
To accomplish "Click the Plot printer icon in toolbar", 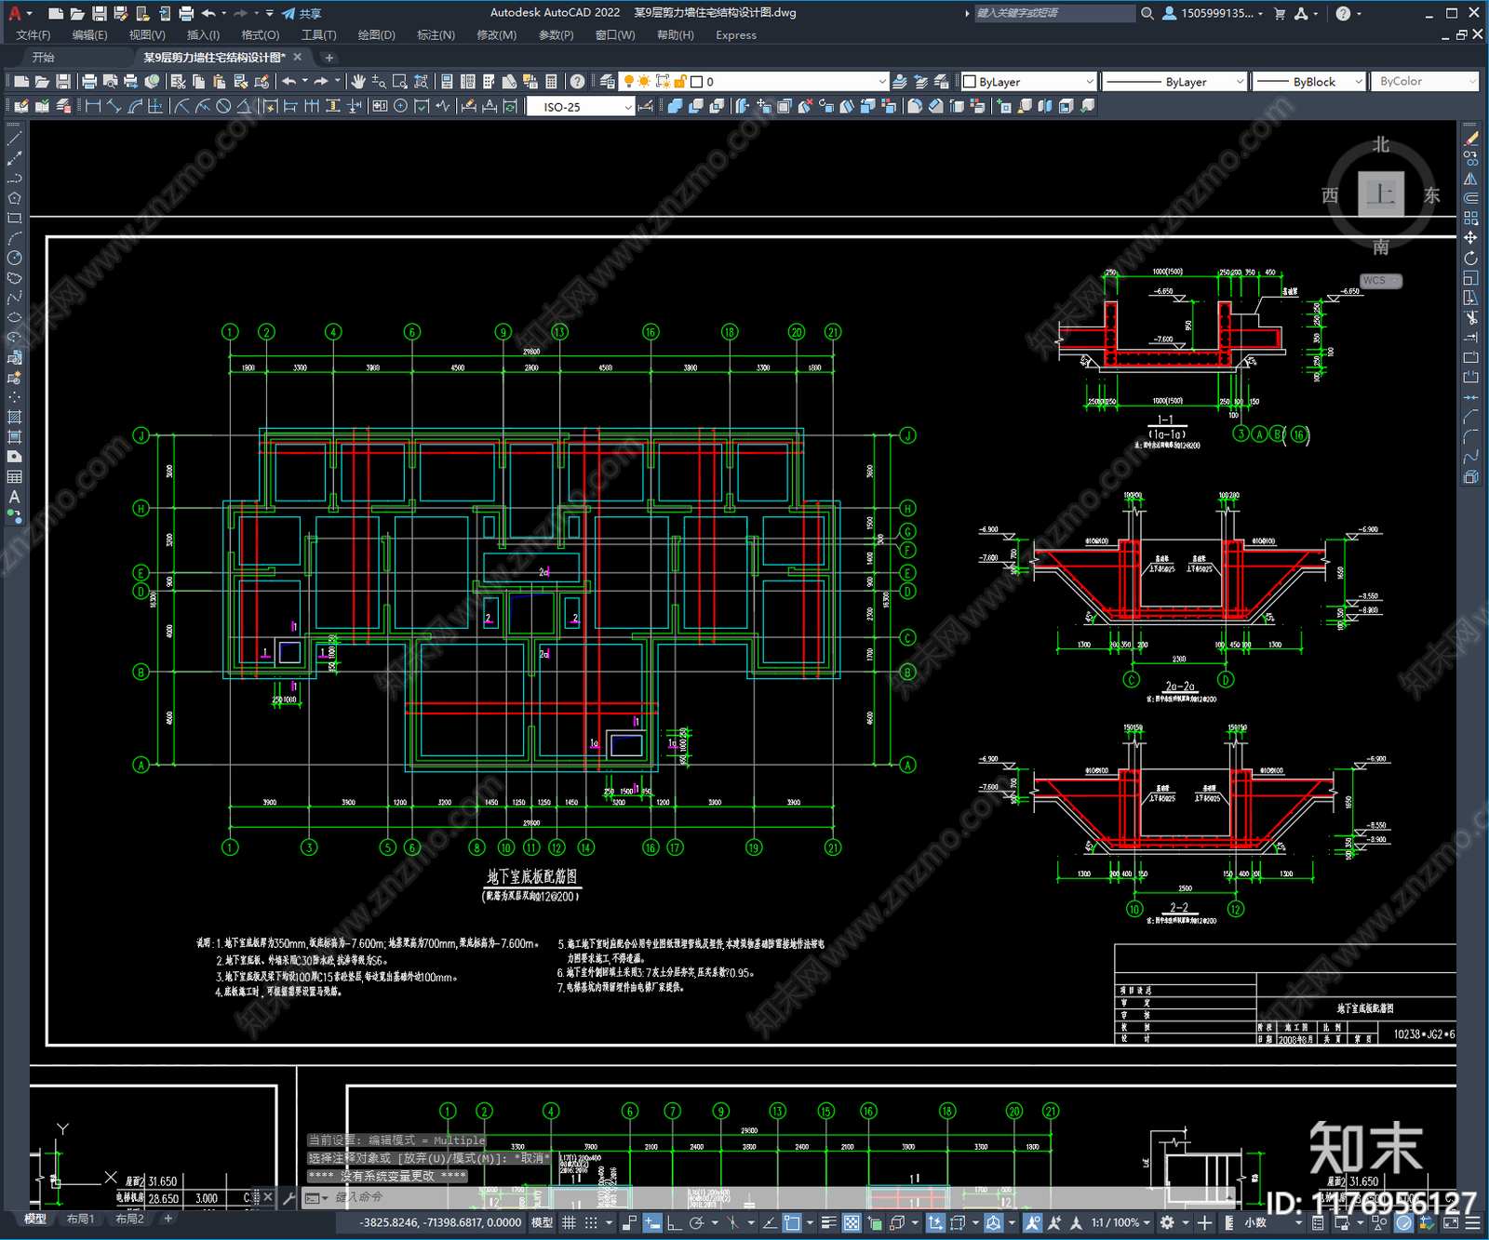I will click(89, 82).
